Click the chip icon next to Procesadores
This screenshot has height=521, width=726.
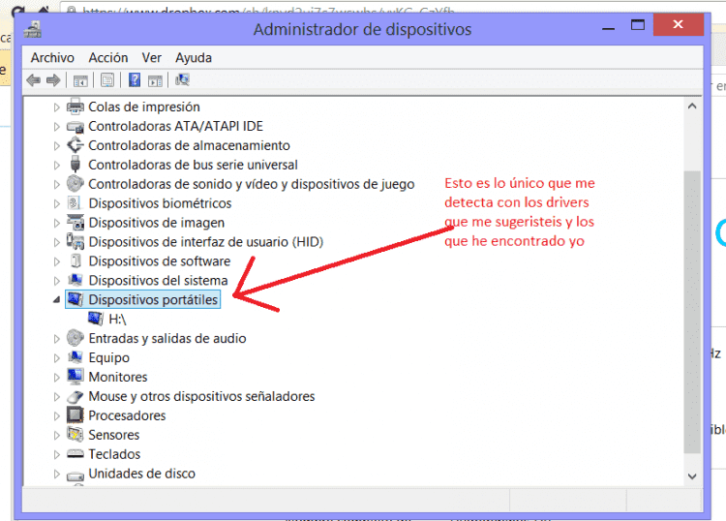(x=75, y=414)
